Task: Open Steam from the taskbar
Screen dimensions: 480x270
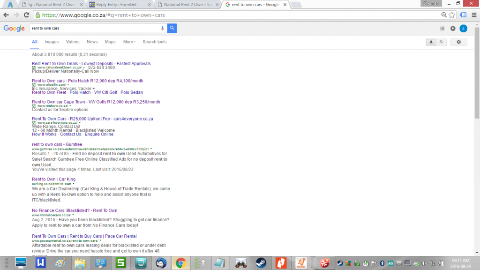Action: pos(261,263)
